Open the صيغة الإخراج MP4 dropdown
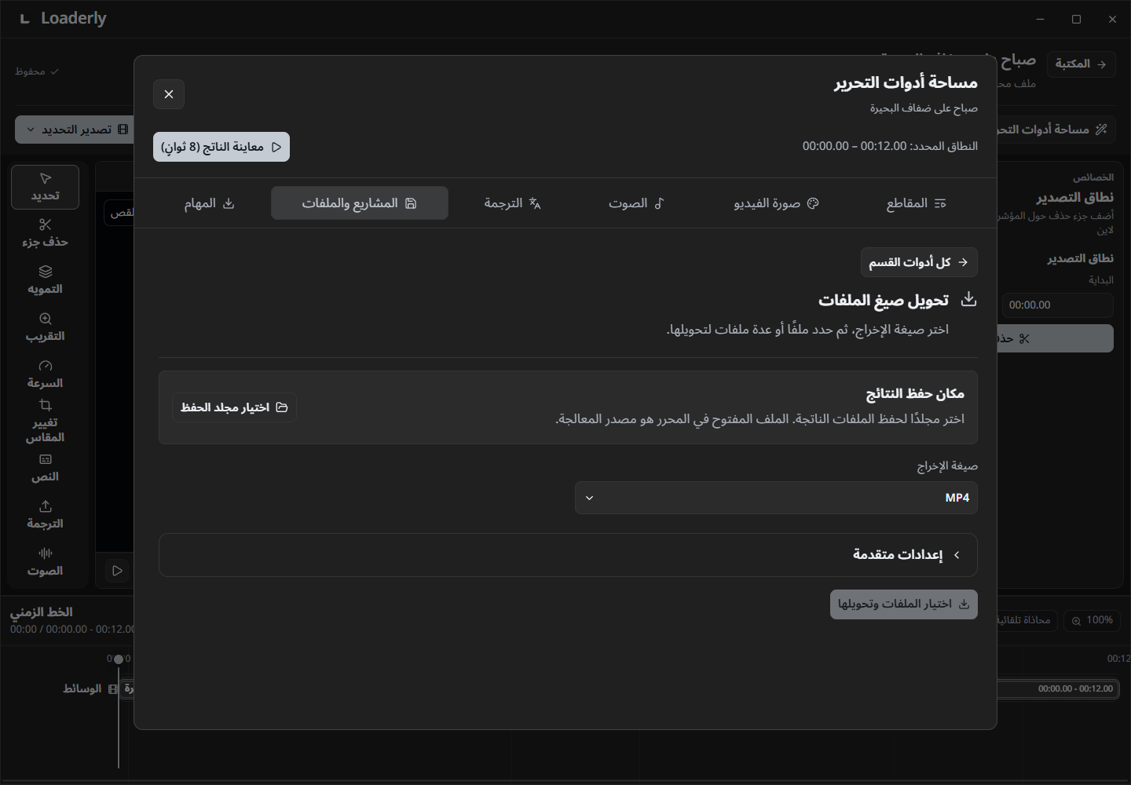Image resolution: width=1131 pixels, height=785 pixels. pyautogui.click(x=776, y=498)
